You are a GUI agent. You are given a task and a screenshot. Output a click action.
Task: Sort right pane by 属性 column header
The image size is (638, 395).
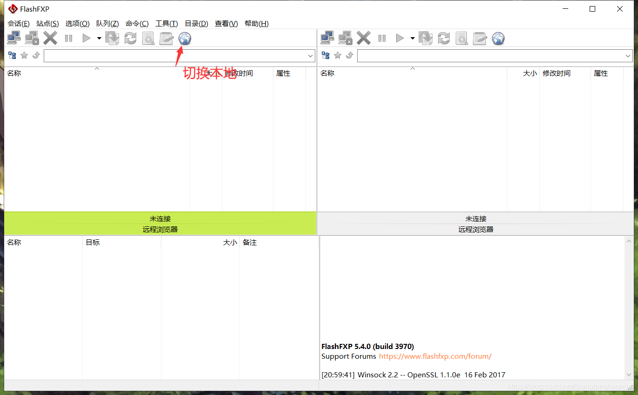click(x=607, y=73)
